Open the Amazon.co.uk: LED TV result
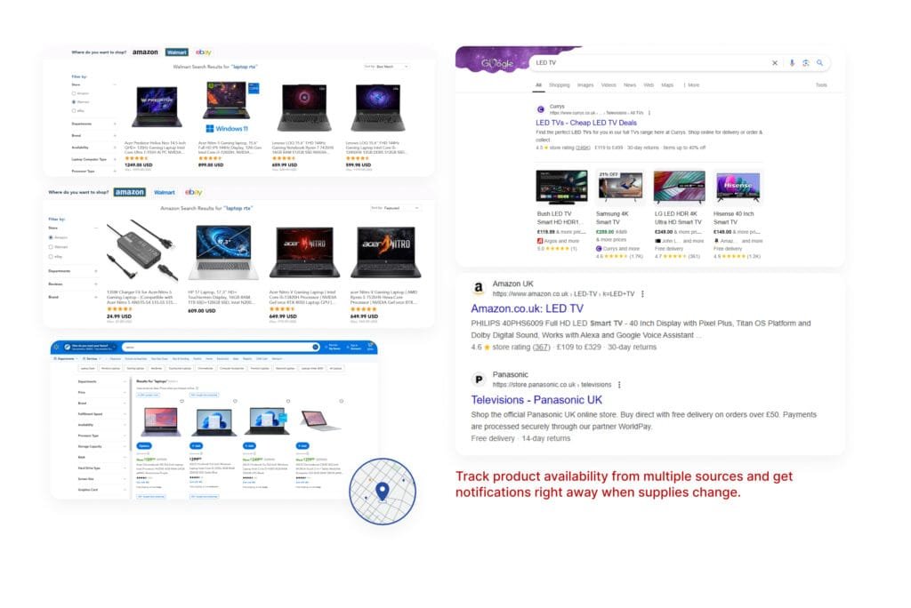 527,309
